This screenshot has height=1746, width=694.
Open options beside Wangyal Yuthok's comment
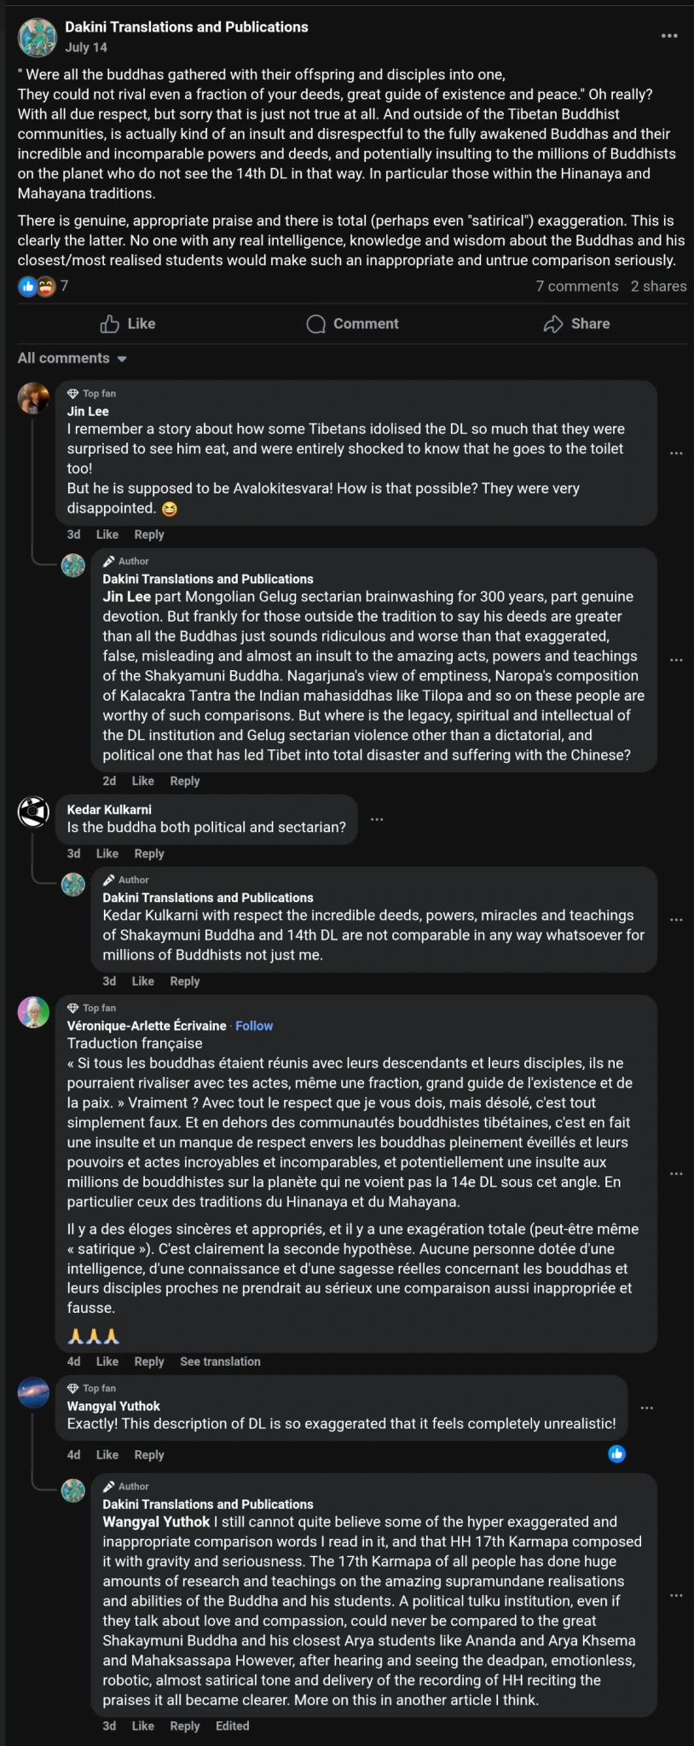click(x=647, y=1408)
